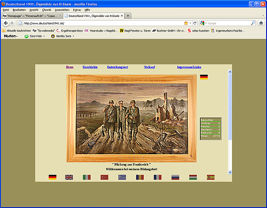Choose the Italian flag language icon

(x=87, y=177)
